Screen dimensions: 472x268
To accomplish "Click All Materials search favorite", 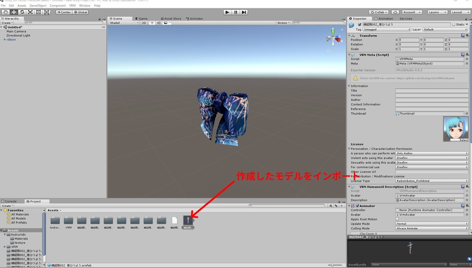I will pyautogui.click(x=20, y=215).
